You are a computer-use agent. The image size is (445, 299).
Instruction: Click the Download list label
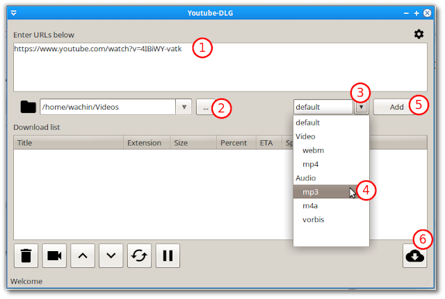tap(37, 127)
